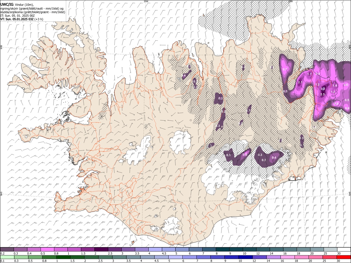Click the lower legend swatch between 10 and 12
Screen dimensions: 351x263
tap(245, 257)
